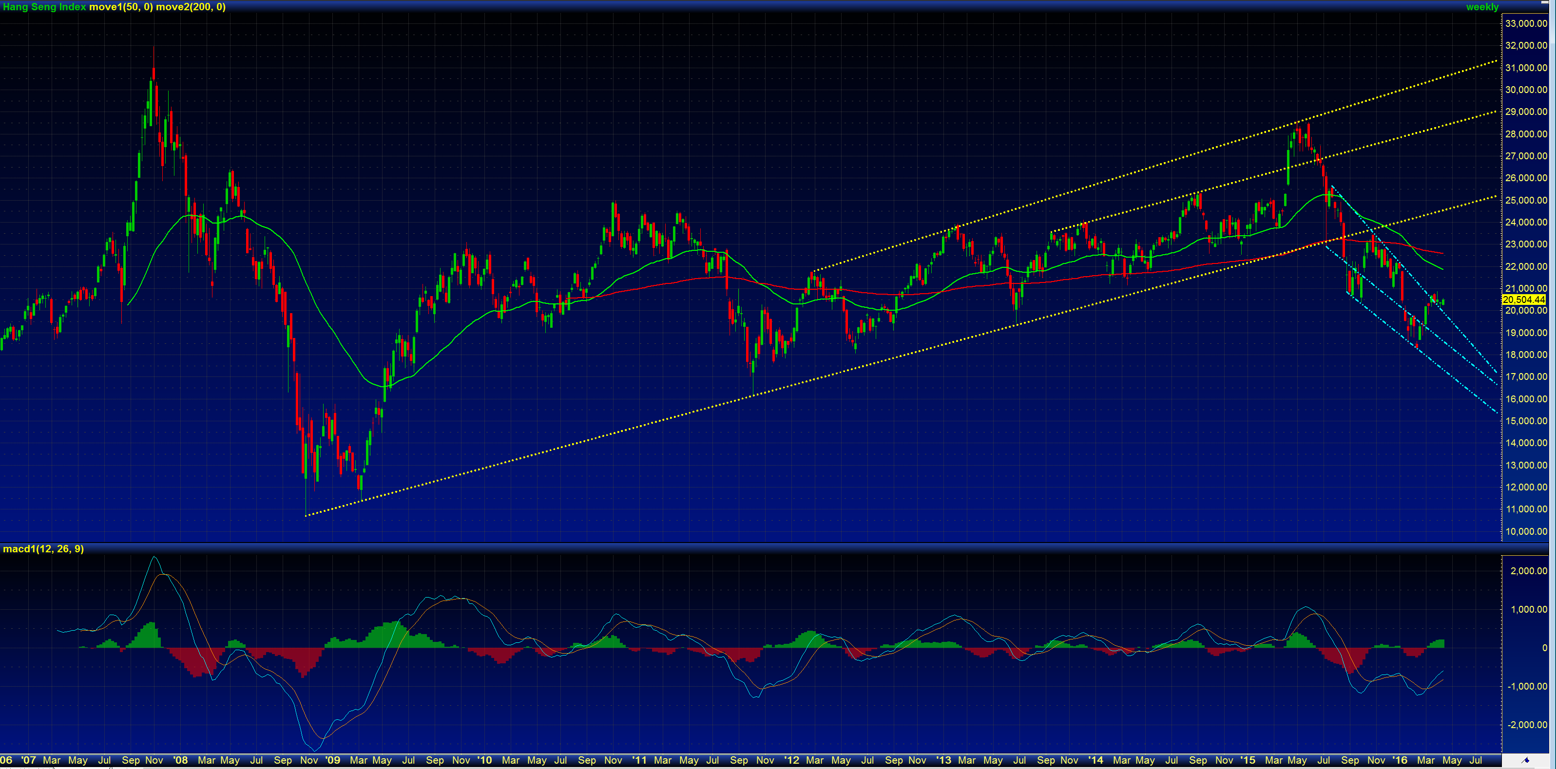The width and height of the screenshot is (1556, 769).
Task: Click the 2,000.00 MACD axis label
Action: pos(1528,570)
